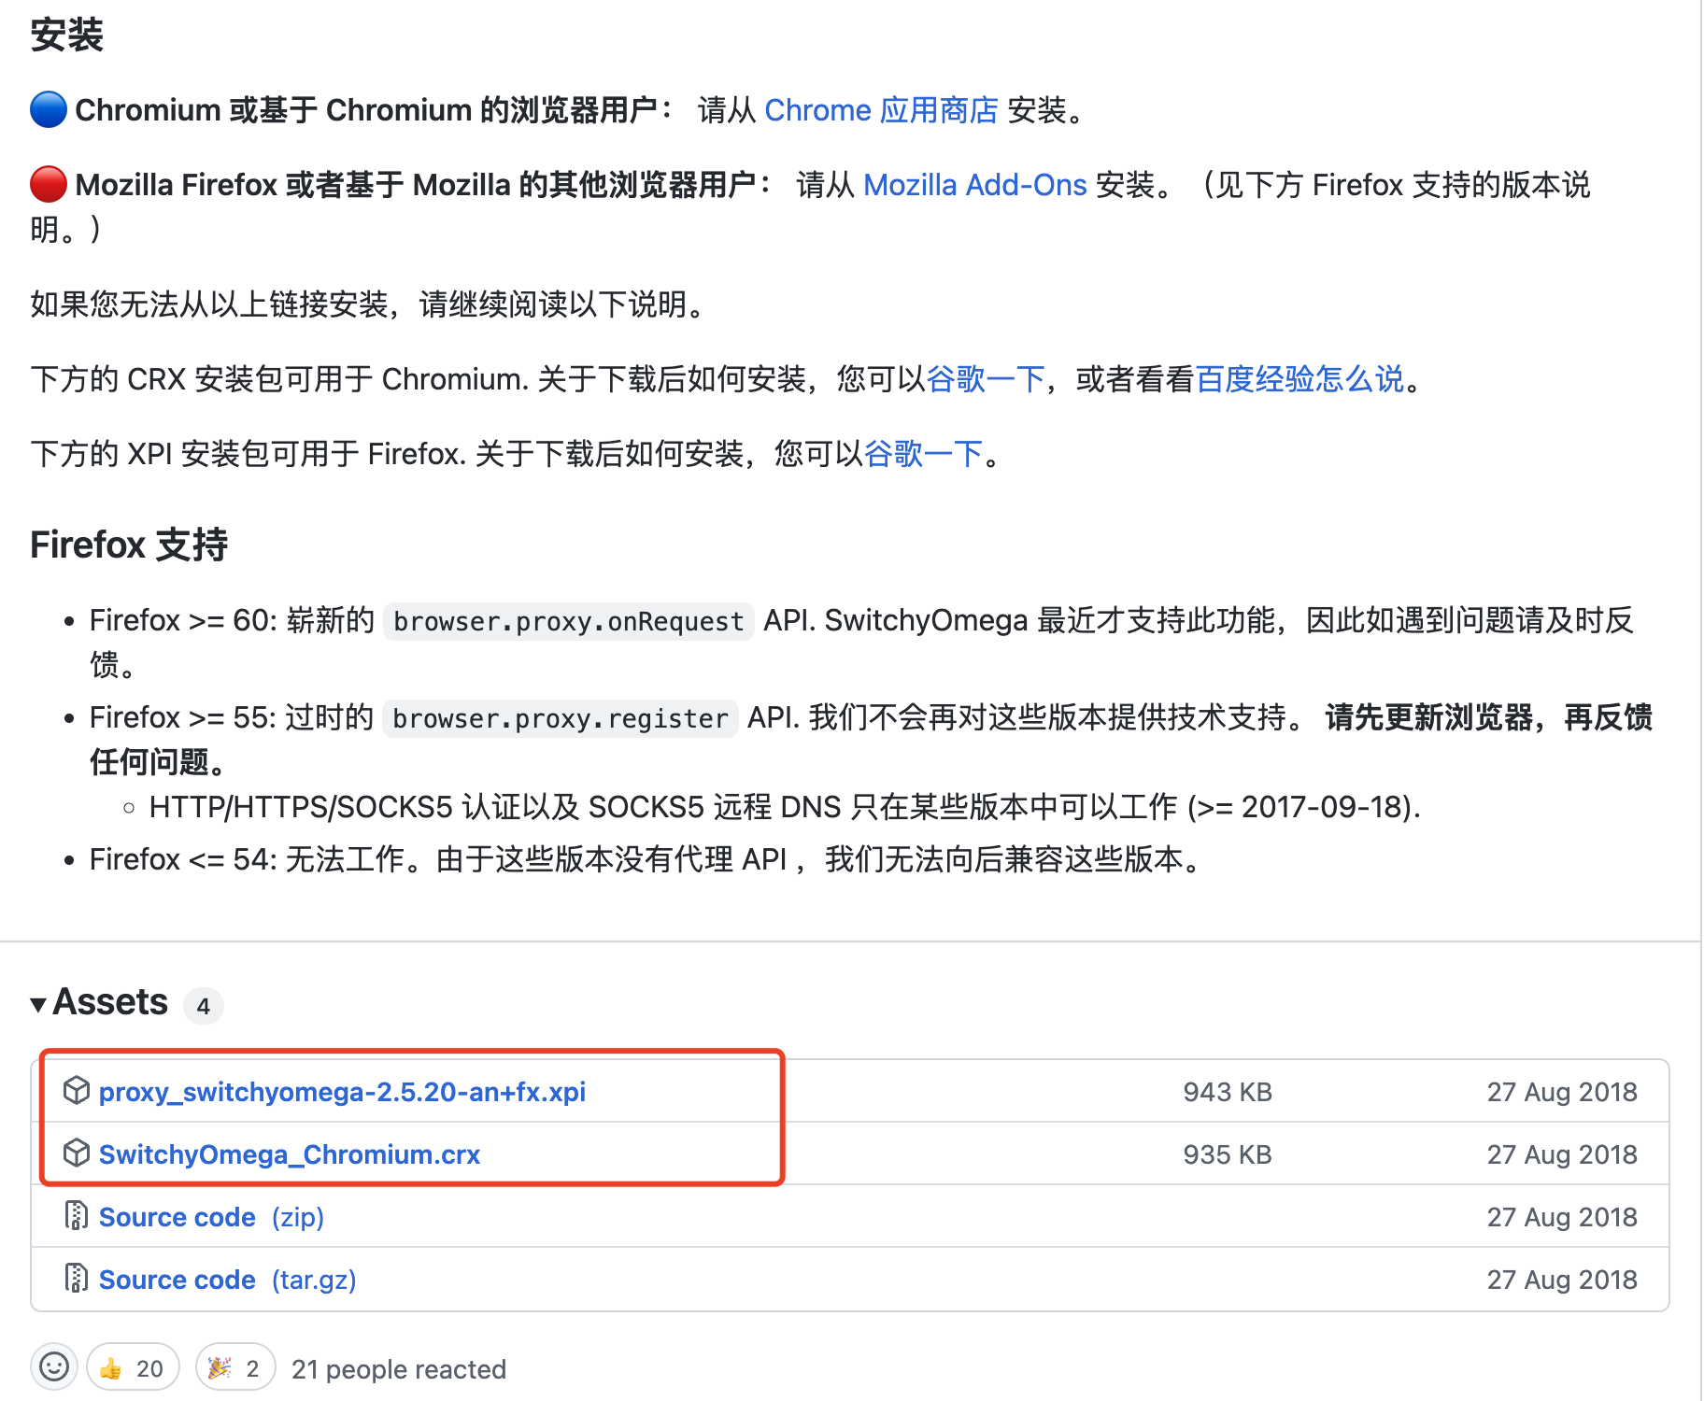Open the 百度经验怎么说 link
Screen dimensions: 1704x1401
pos(1299,379)
